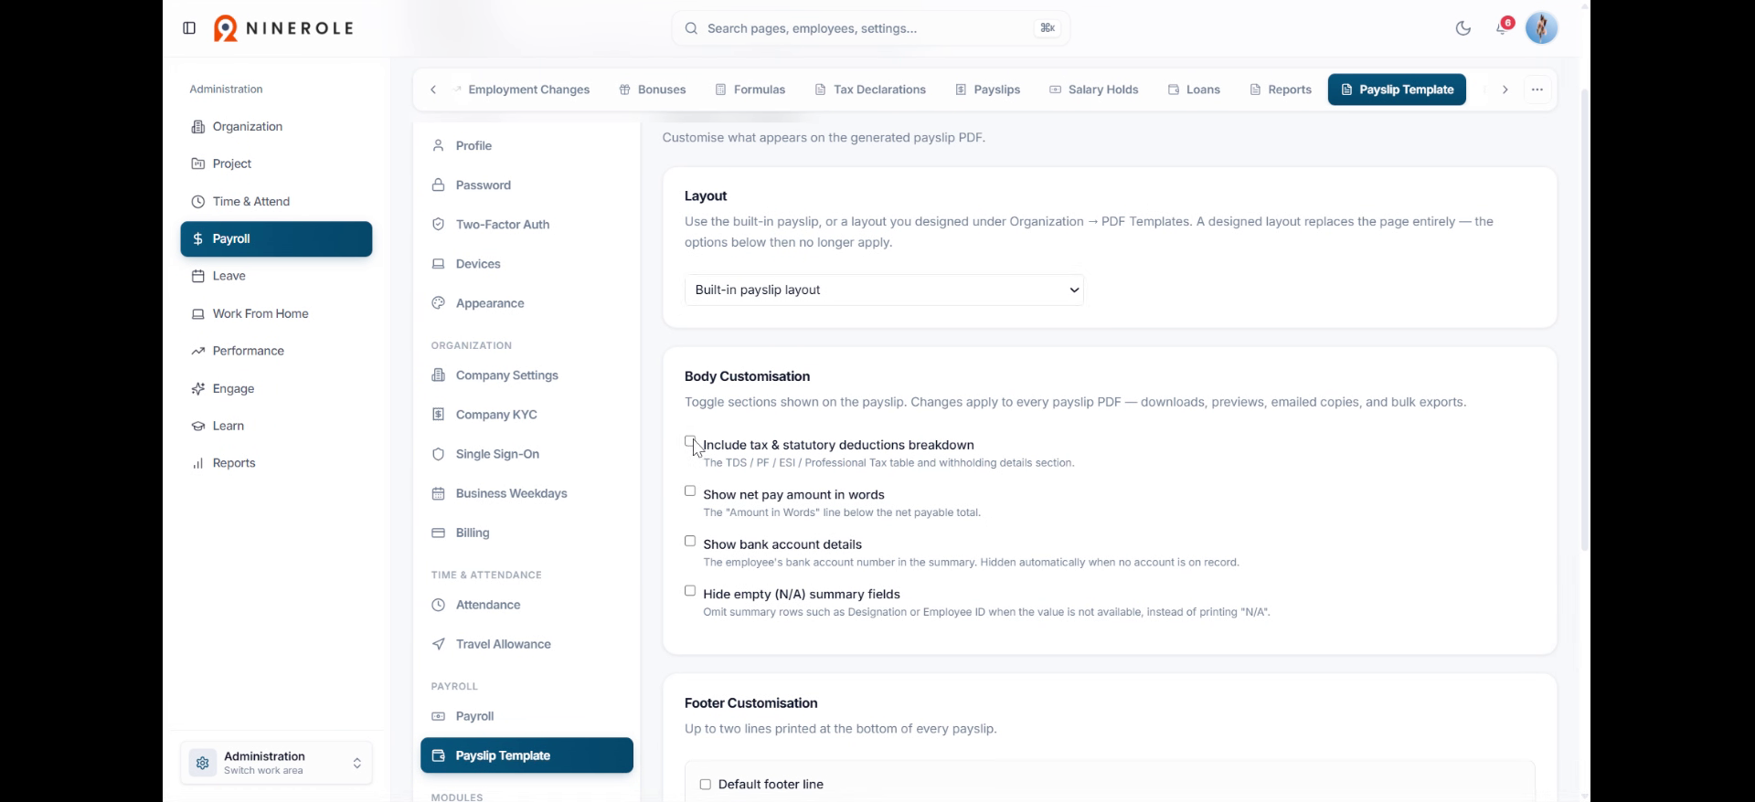The height and width of the screenshot is (802, 1755).
Task: Open the Engage section
Action: coord(276,388)
